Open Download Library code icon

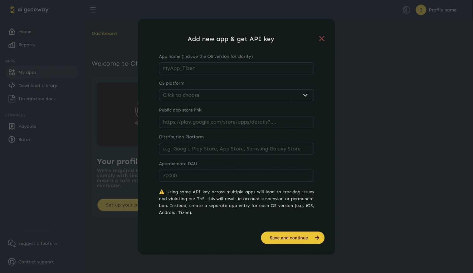tap(12, 86)
